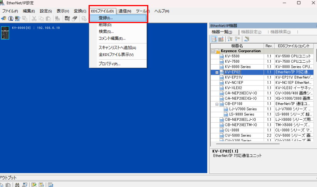Click the table with blue arrow Output icon
Viewport: 317px width, 187px height.
click(41, 185)
